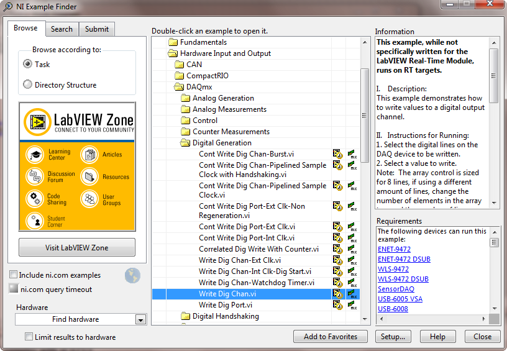This screenshot has height=351, width=507.
Task: Click the DAQmx icon for Write Dig Chan-Ext Clk.vi
Action: click(x=352, y=260)
